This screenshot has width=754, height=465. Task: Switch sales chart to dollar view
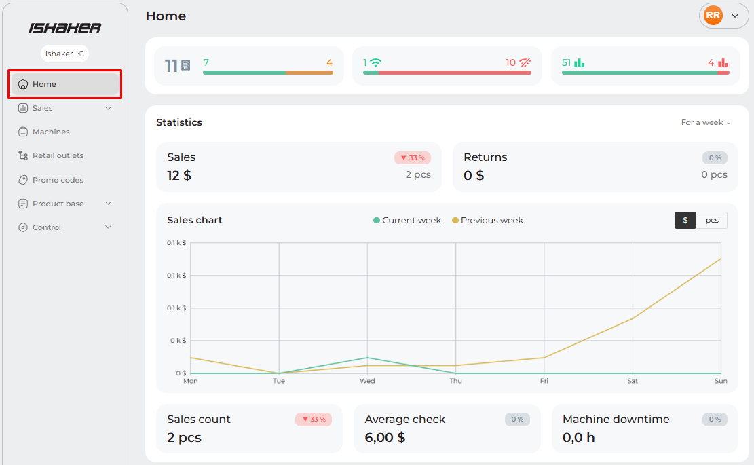(x=685, y=221)
